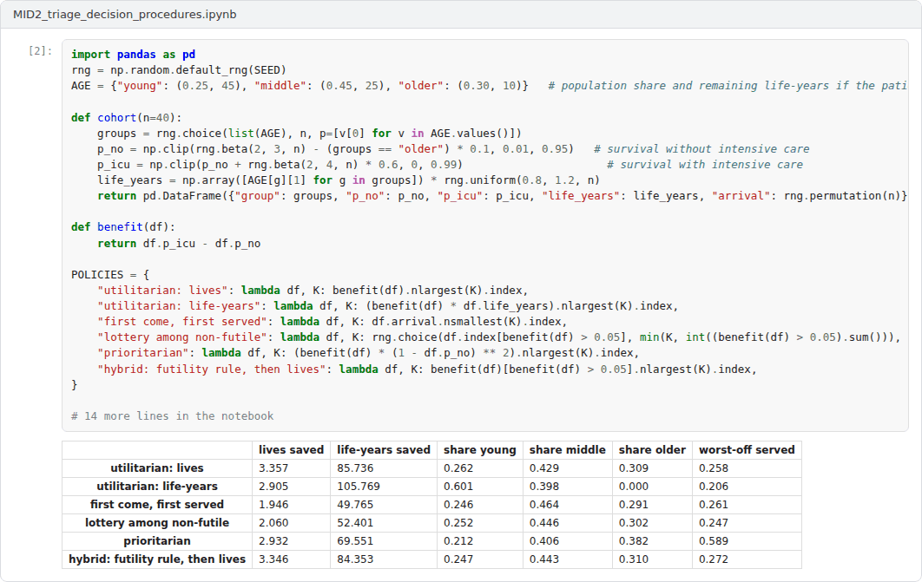Click the 'POLICIES = {' line
Screen dimensions: 922x582
(110, 274)
